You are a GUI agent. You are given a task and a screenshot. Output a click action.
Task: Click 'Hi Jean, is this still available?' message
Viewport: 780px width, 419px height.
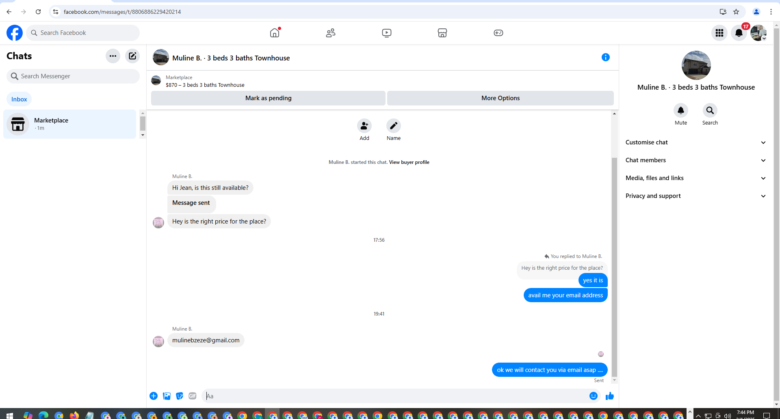tap(210, 188)
